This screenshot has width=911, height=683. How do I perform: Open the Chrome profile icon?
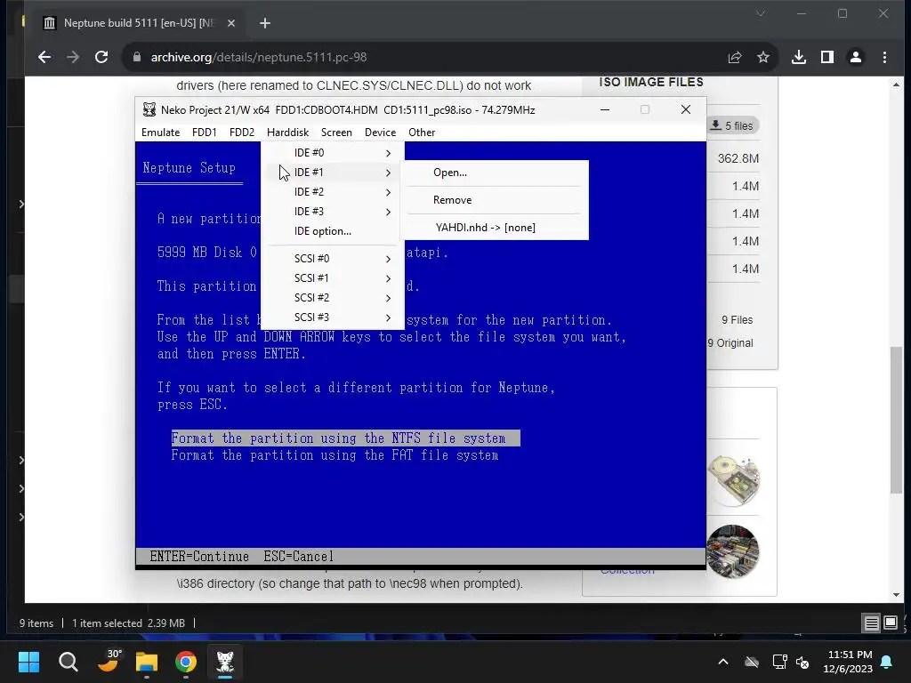[856, 57]
